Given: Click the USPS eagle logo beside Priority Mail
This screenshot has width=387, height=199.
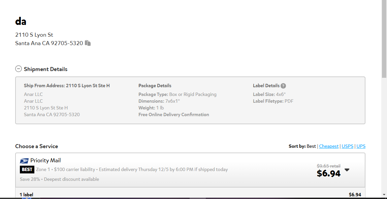Looking at the screenshot, I should (24, 161).
